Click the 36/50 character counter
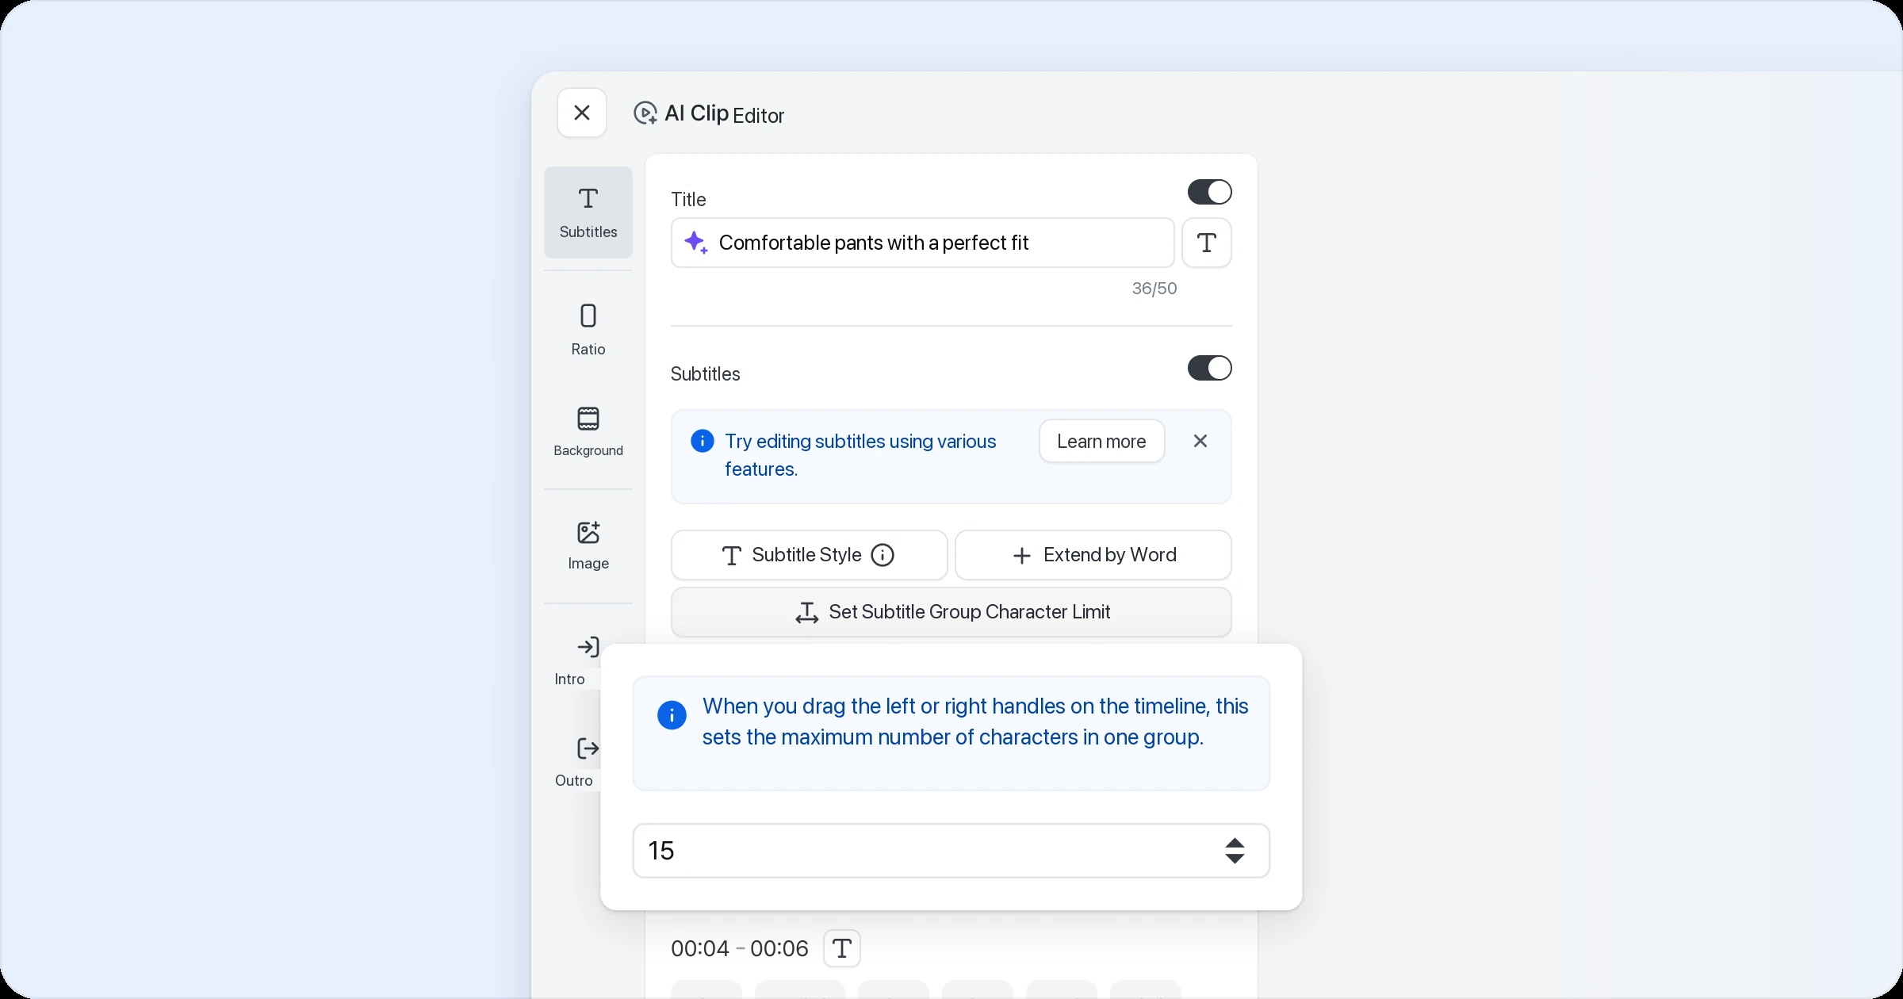1903x999 pixels. pyautogui.click(x=1154, y=289)
